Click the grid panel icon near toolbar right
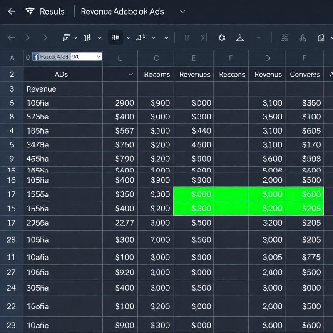 click(284, 38)
